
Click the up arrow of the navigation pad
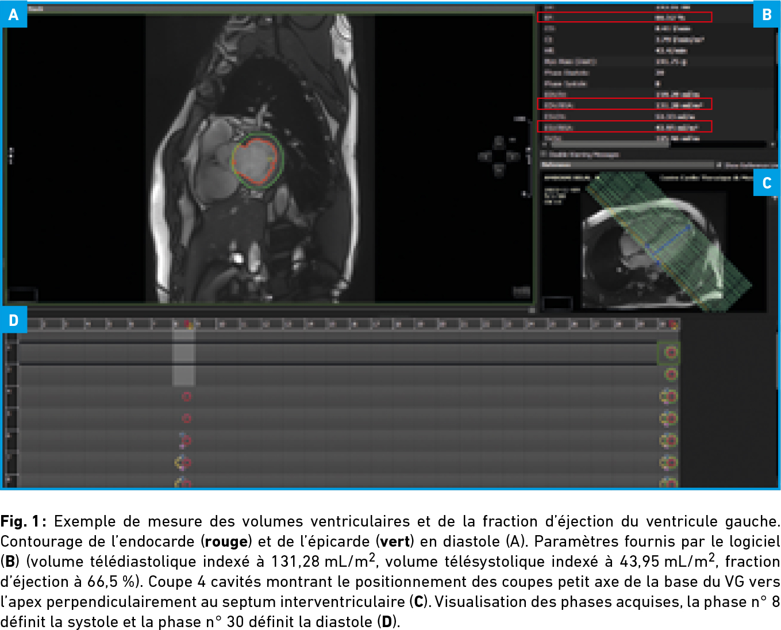[x=498, y=141]
